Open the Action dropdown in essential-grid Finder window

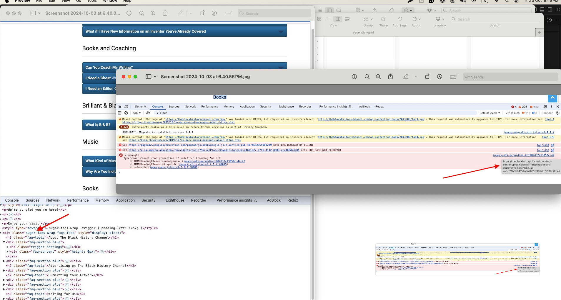417,19
